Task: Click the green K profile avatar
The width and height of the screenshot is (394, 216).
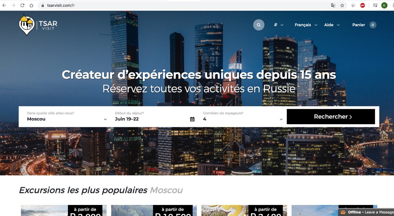Action: (x=384, y=5)
